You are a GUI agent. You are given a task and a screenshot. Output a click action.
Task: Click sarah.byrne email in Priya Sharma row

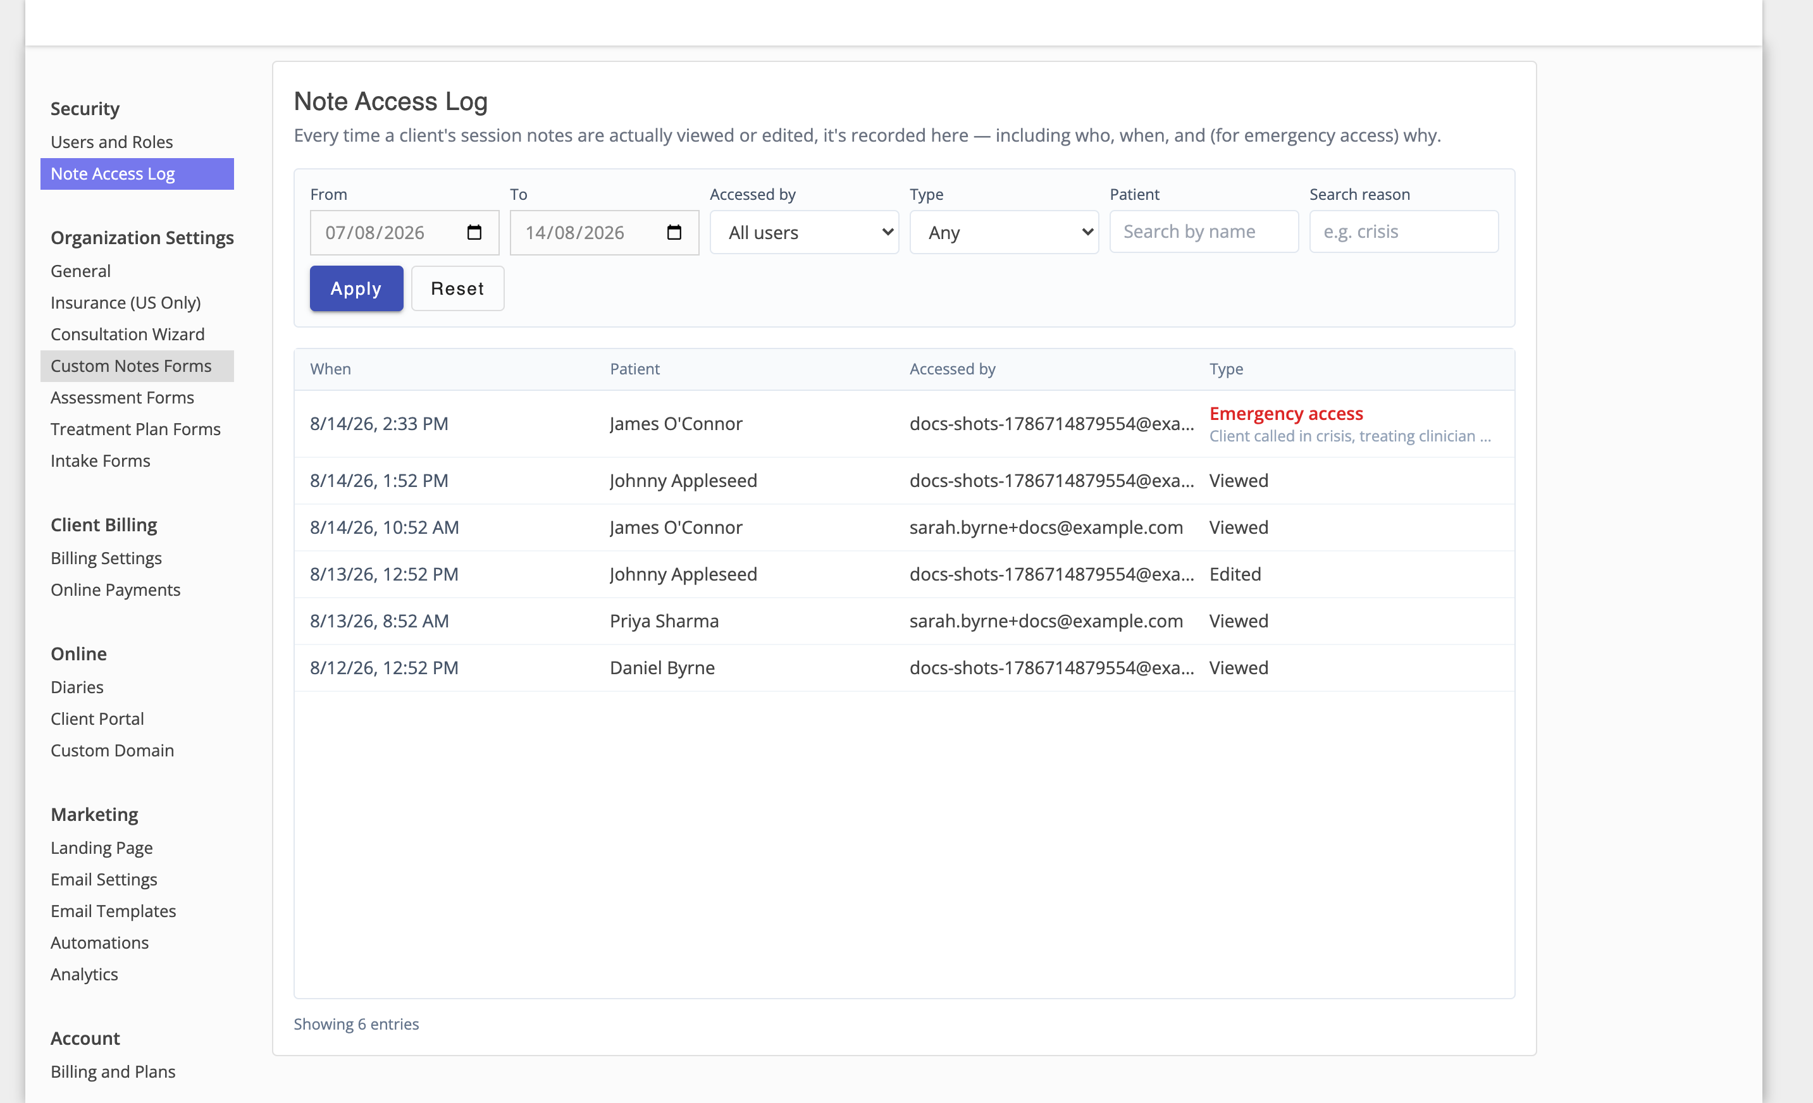(x=1046, y=621)
